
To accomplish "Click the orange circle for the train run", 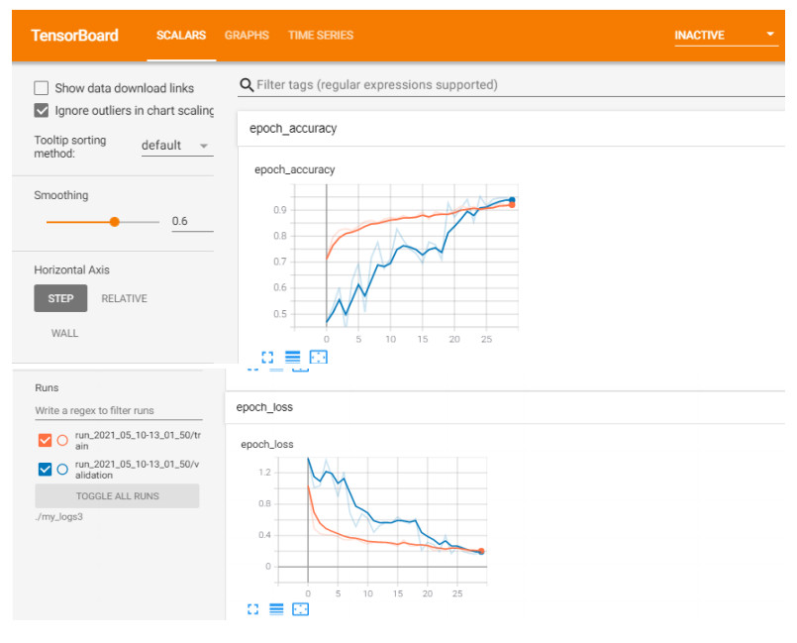I will point(62,441).
